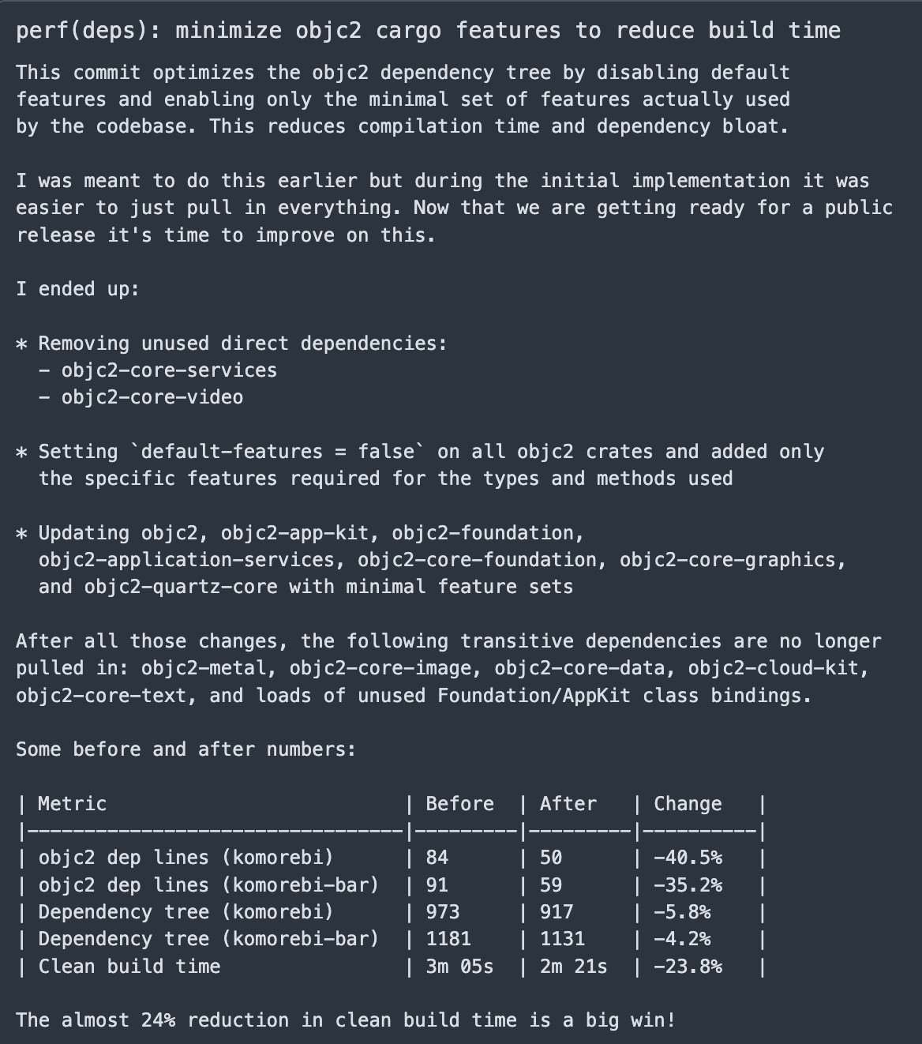Image resolution: width=922 pixels, height=1044 pixels.
Task: Click the After column header
Action: [568, 804]
